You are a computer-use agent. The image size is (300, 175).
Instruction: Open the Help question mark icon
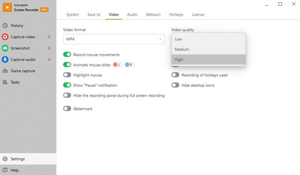click(5, 170)
